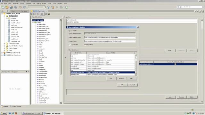Click the Properties panel vertical scrollbar
The image size is (205, 115).
coord(202,61)
